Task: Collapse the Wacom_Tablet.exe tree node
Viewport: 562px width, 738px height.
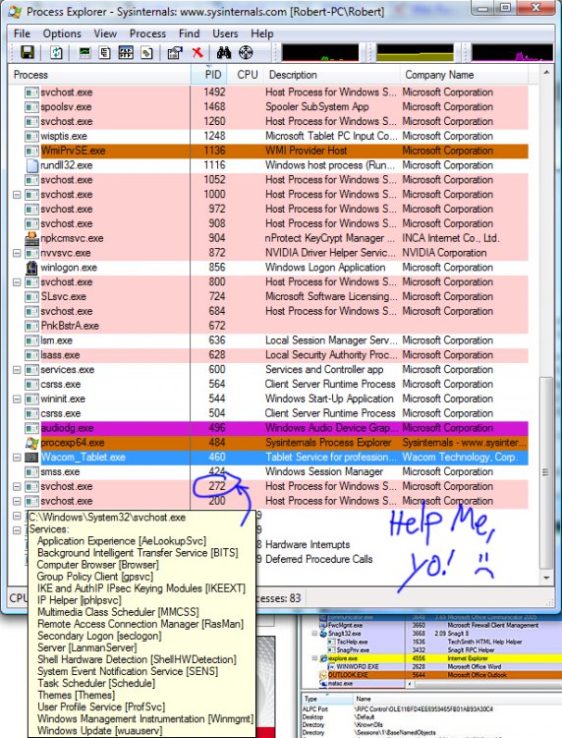Action: [x=17, y=457]
